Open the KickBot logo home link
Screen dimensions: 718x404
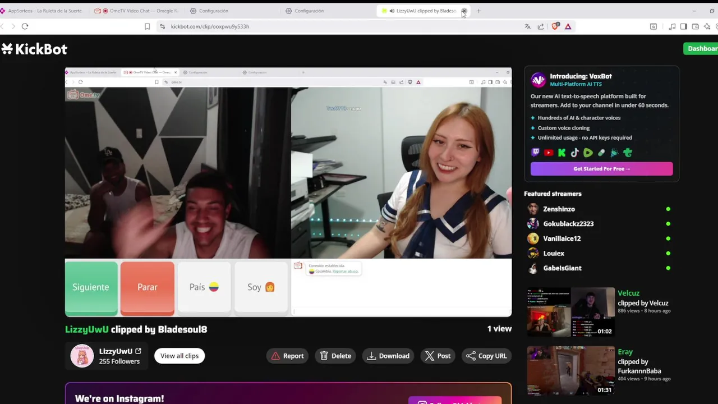[34, 49]
